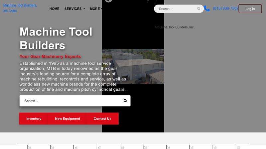This screenshot has height=149, width=266.
Task: Call the (815) 636-7502 phone link
Action: [225, 9]
